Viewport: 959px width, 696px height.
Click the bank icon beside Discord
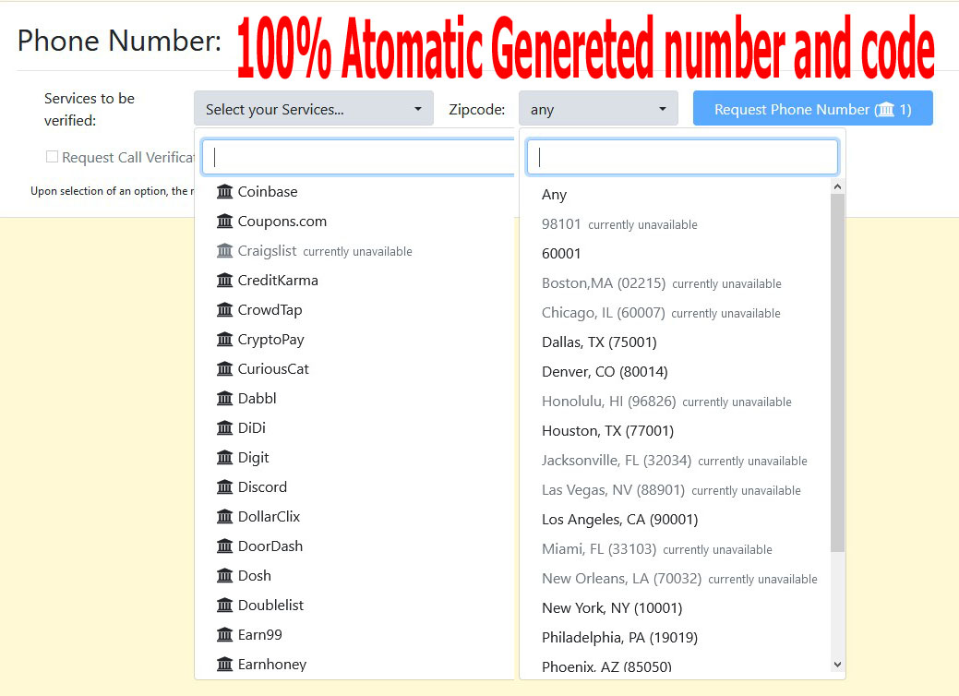(x=224, y=486)
